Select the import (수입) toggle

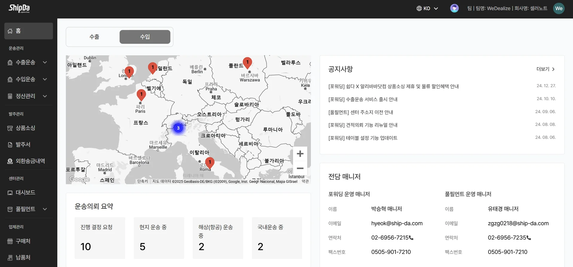click(x=145, y=37)
